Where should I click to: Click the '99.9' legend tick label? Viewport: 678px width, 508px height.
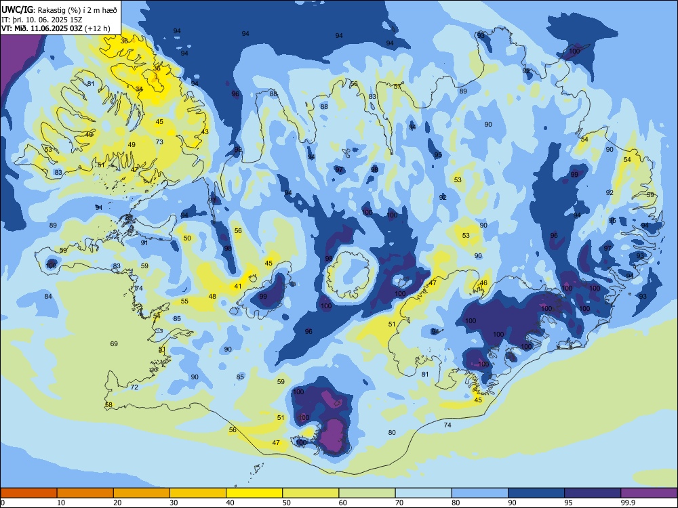click(x=629, y=503)
